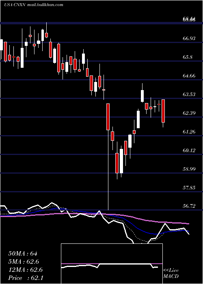Click the 60.12 price axis label

click(x=189, y=151)
